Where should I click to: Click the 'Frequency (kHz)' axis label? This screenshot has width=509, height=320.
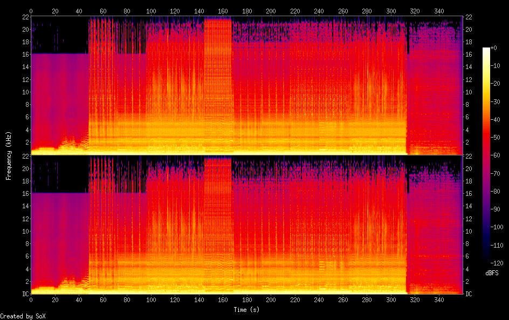(9, 155)
